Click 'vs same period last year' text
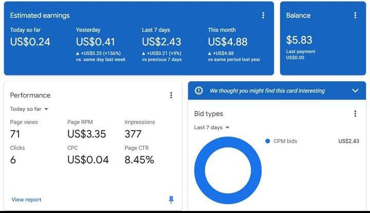This screenshot has width=370, height=213. click(234, 60)
